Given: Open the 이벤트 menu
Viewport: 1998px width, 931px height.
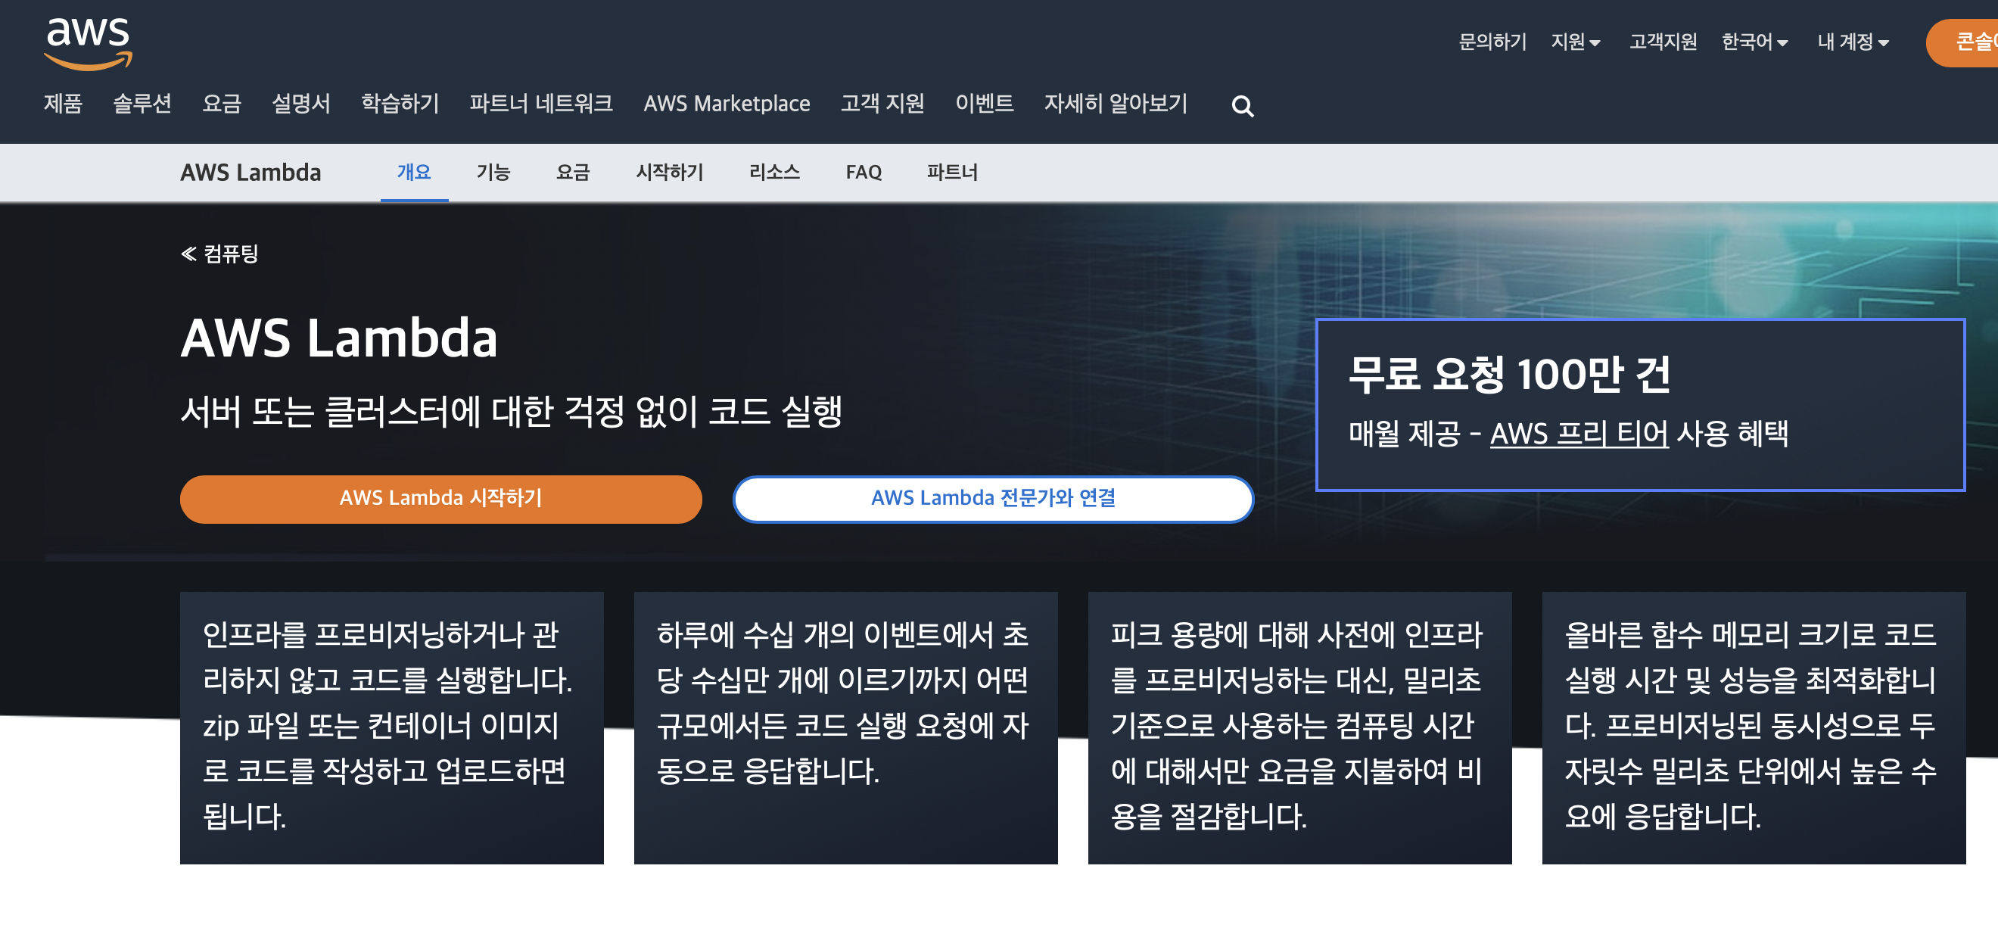Looking at the screenshot, I should click(985, 103).
